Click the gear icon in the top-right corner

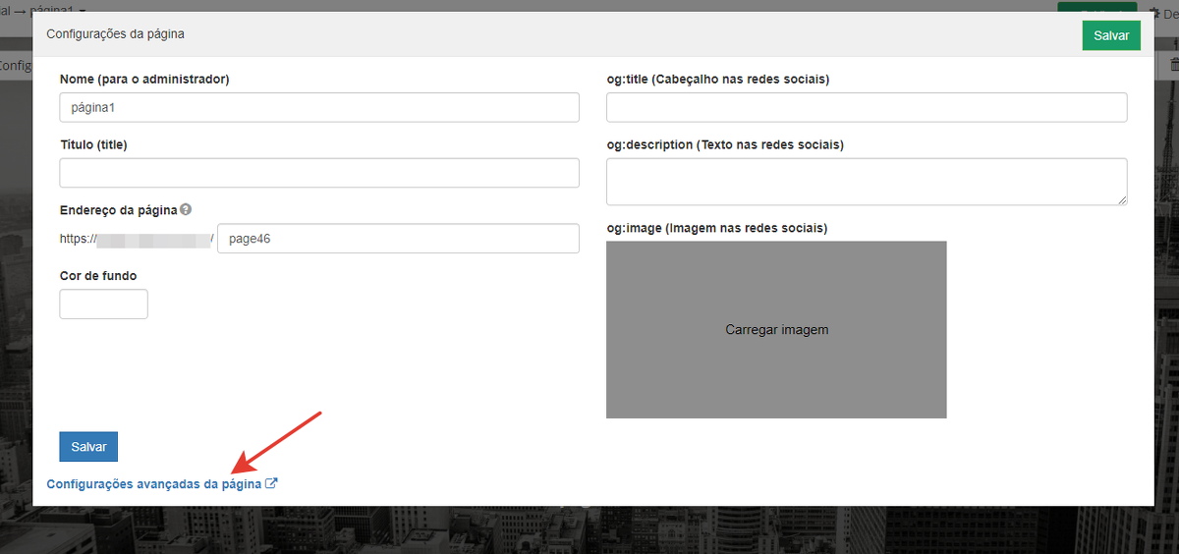pyautogui.click(x=1154, y=15)
